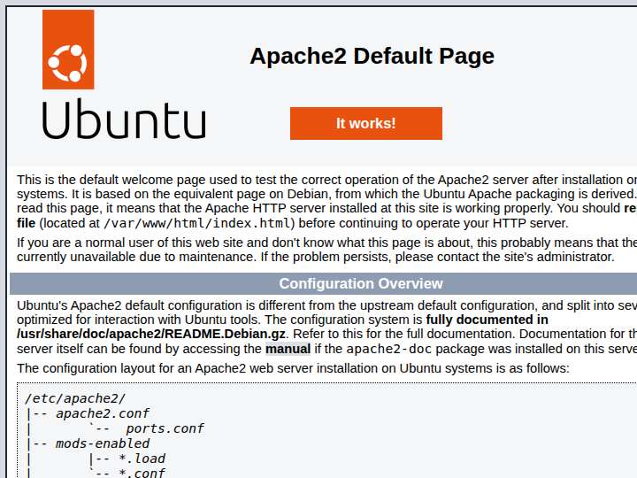Click the "Apache2 Default Page" heading
Image resolution: width=637 pixels, height=478 pixels.
[372, 56]
